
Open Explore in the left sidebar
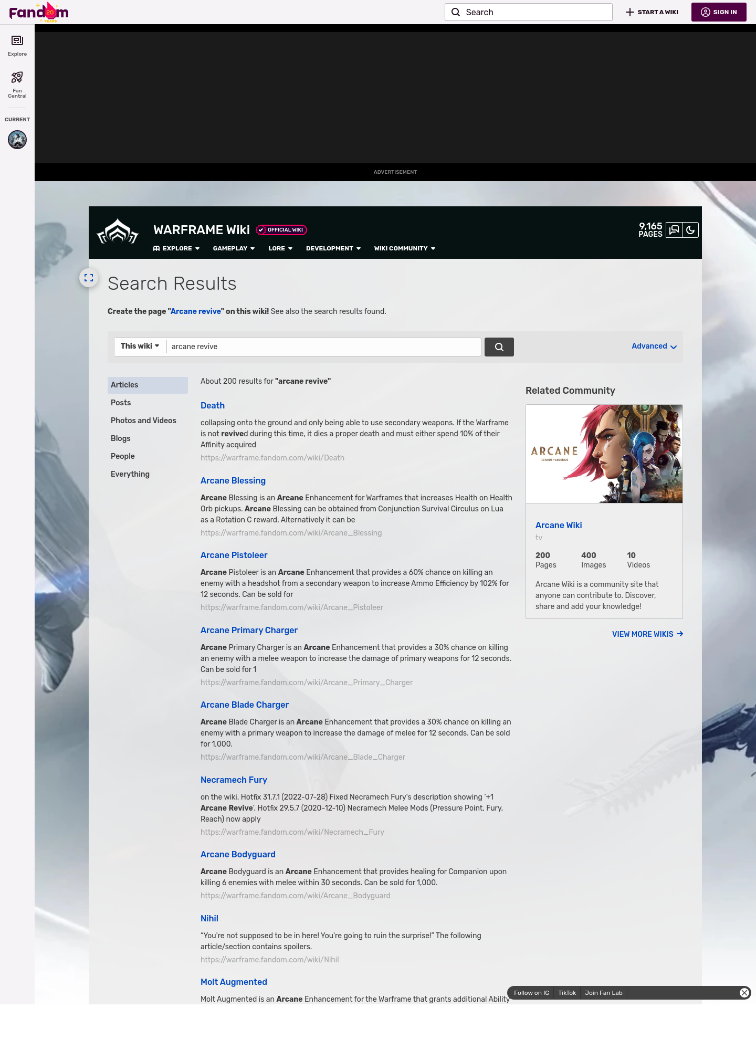17,46
